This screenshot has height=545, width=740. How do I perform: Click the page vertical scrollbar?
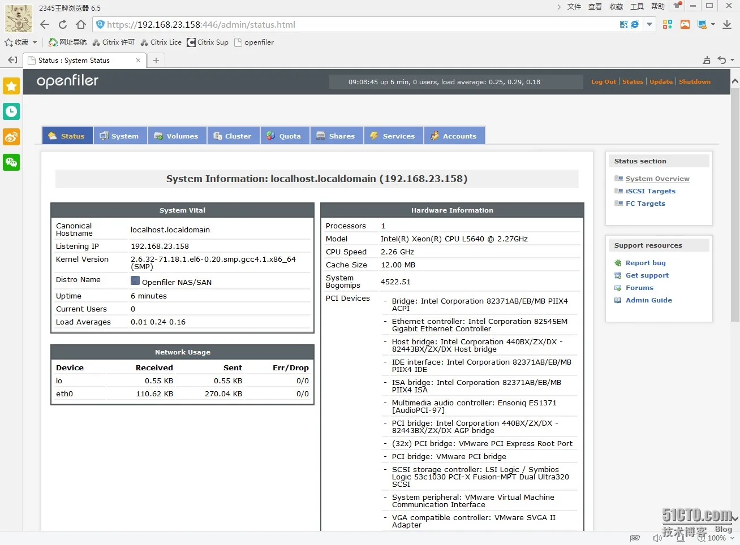pyautogui.click(x=735, y=204)
